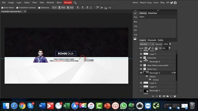Click the distribute vertically icon
This screenshot has height=111, width=198.
[x=91, y=8]
